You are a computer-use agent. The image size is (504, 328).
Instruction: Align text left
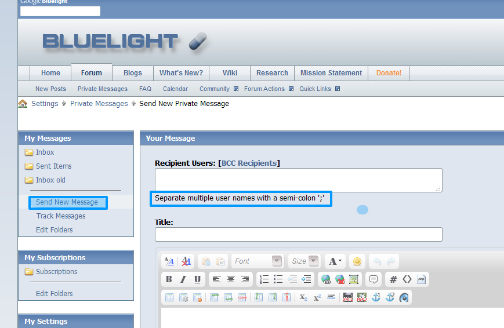tap(217, 279)
